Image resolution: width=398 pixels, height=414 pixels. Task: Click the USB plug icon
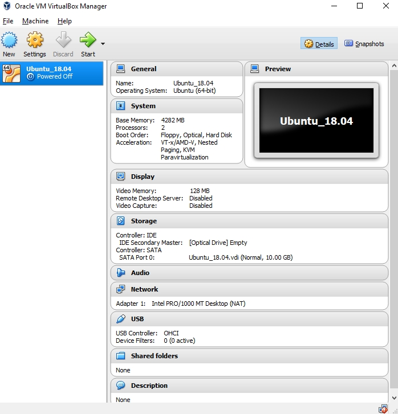point(120,319)
